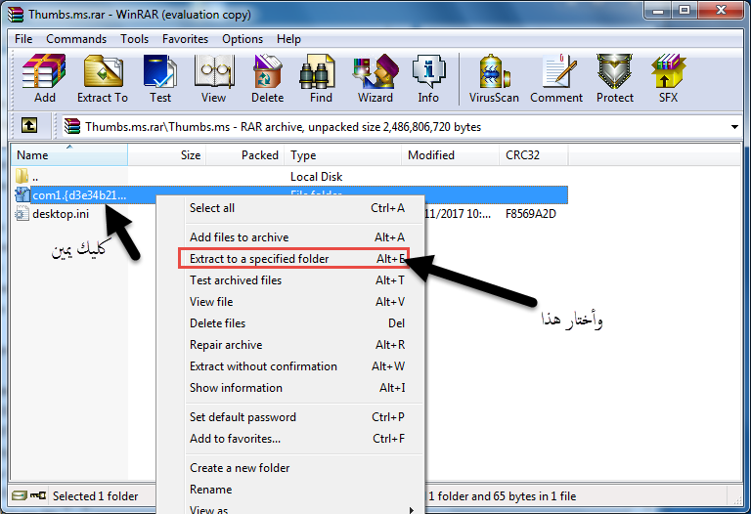Expand the View as submenu arrow
Viewport: 751px width, 514px height.
pos(411,510)
